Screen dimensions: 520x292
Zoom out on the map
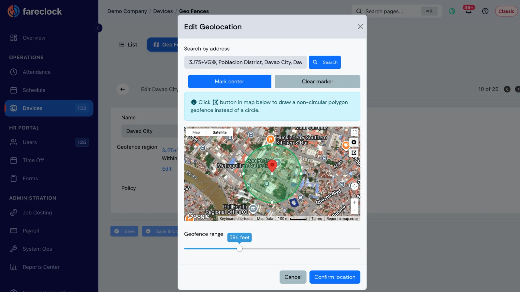pos(355,210)
